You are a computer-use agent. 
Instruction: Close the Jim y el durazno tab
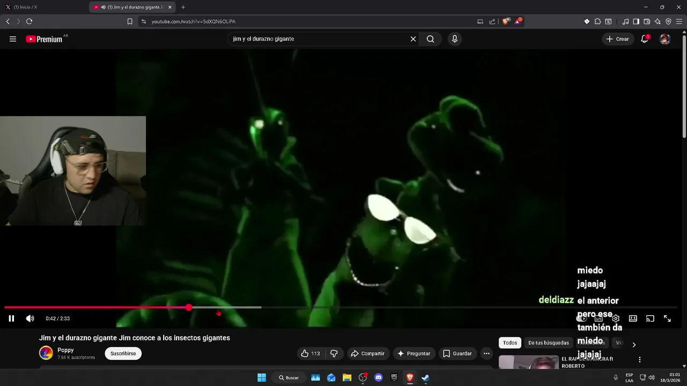pos(170,7)
